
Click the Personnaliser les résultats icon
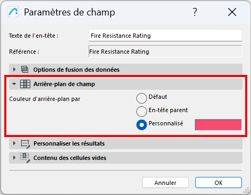click(25, 143)
